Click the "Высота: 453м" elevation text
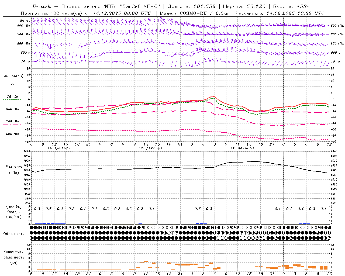Screen dimensions: 345x276 click(292, 6)
